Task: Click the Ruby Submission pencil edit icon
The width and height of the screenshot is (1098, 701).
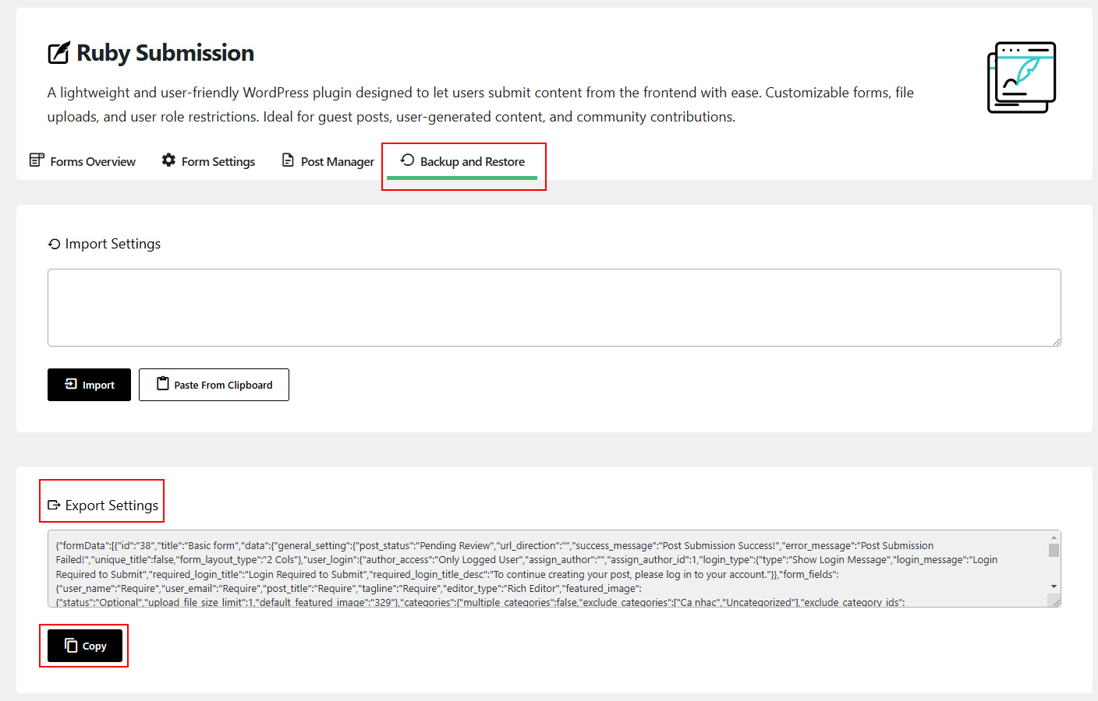Action: pos(58,53)
